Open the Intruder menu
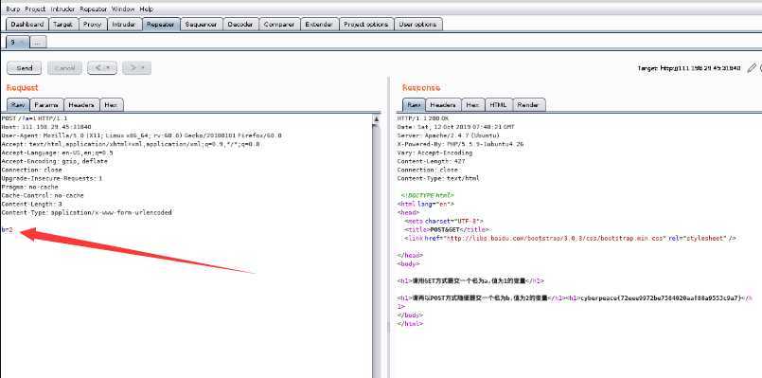This screenshot has width=762, height=378. click(x=63, y=9)
